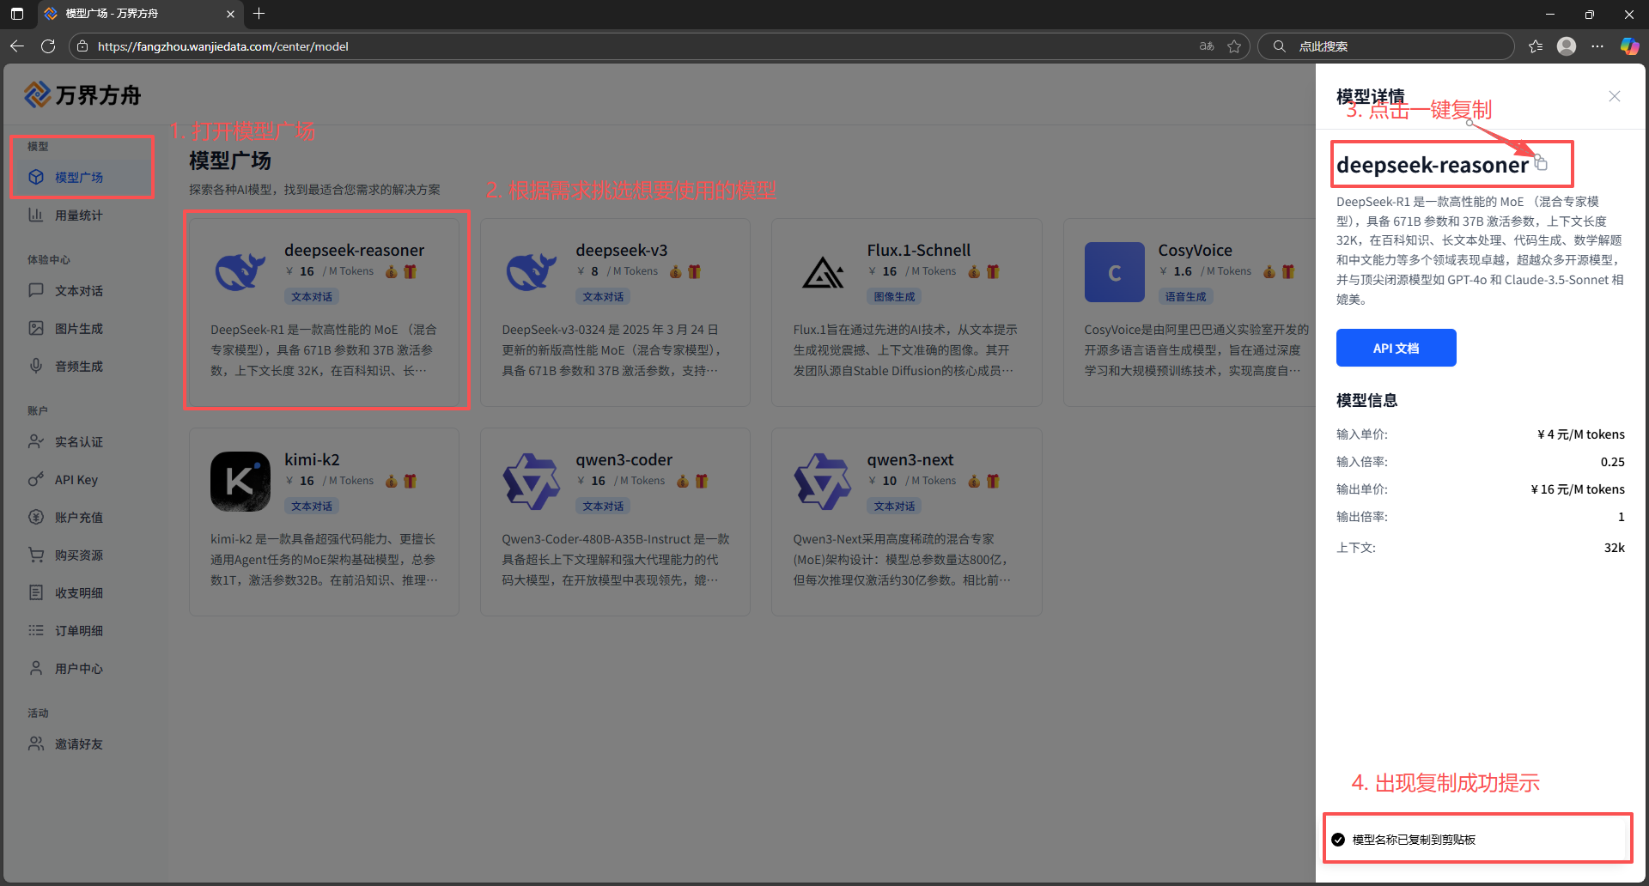
Task: Copy the deepseek-reasoner model name icon
Action: point(1541,163)
